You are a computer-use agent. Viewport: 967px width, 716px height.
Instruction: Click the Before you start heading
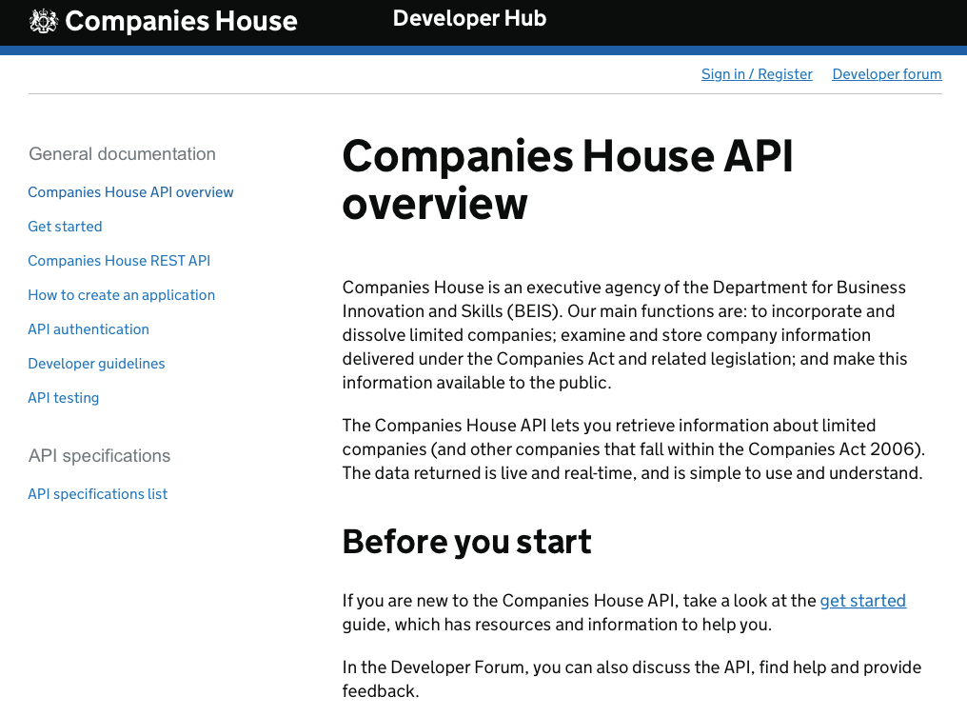tap(467, 542)
